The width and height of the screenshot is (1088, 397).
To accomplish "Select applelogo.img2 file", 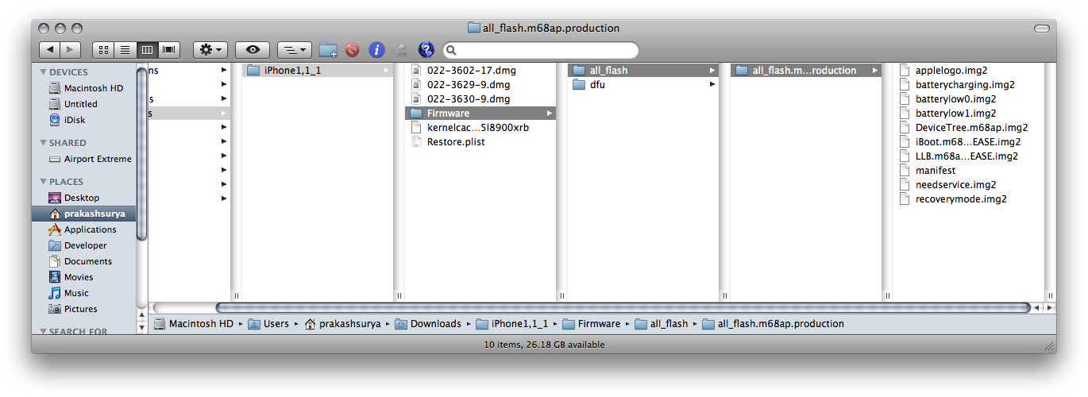I will tap(951, 71).
